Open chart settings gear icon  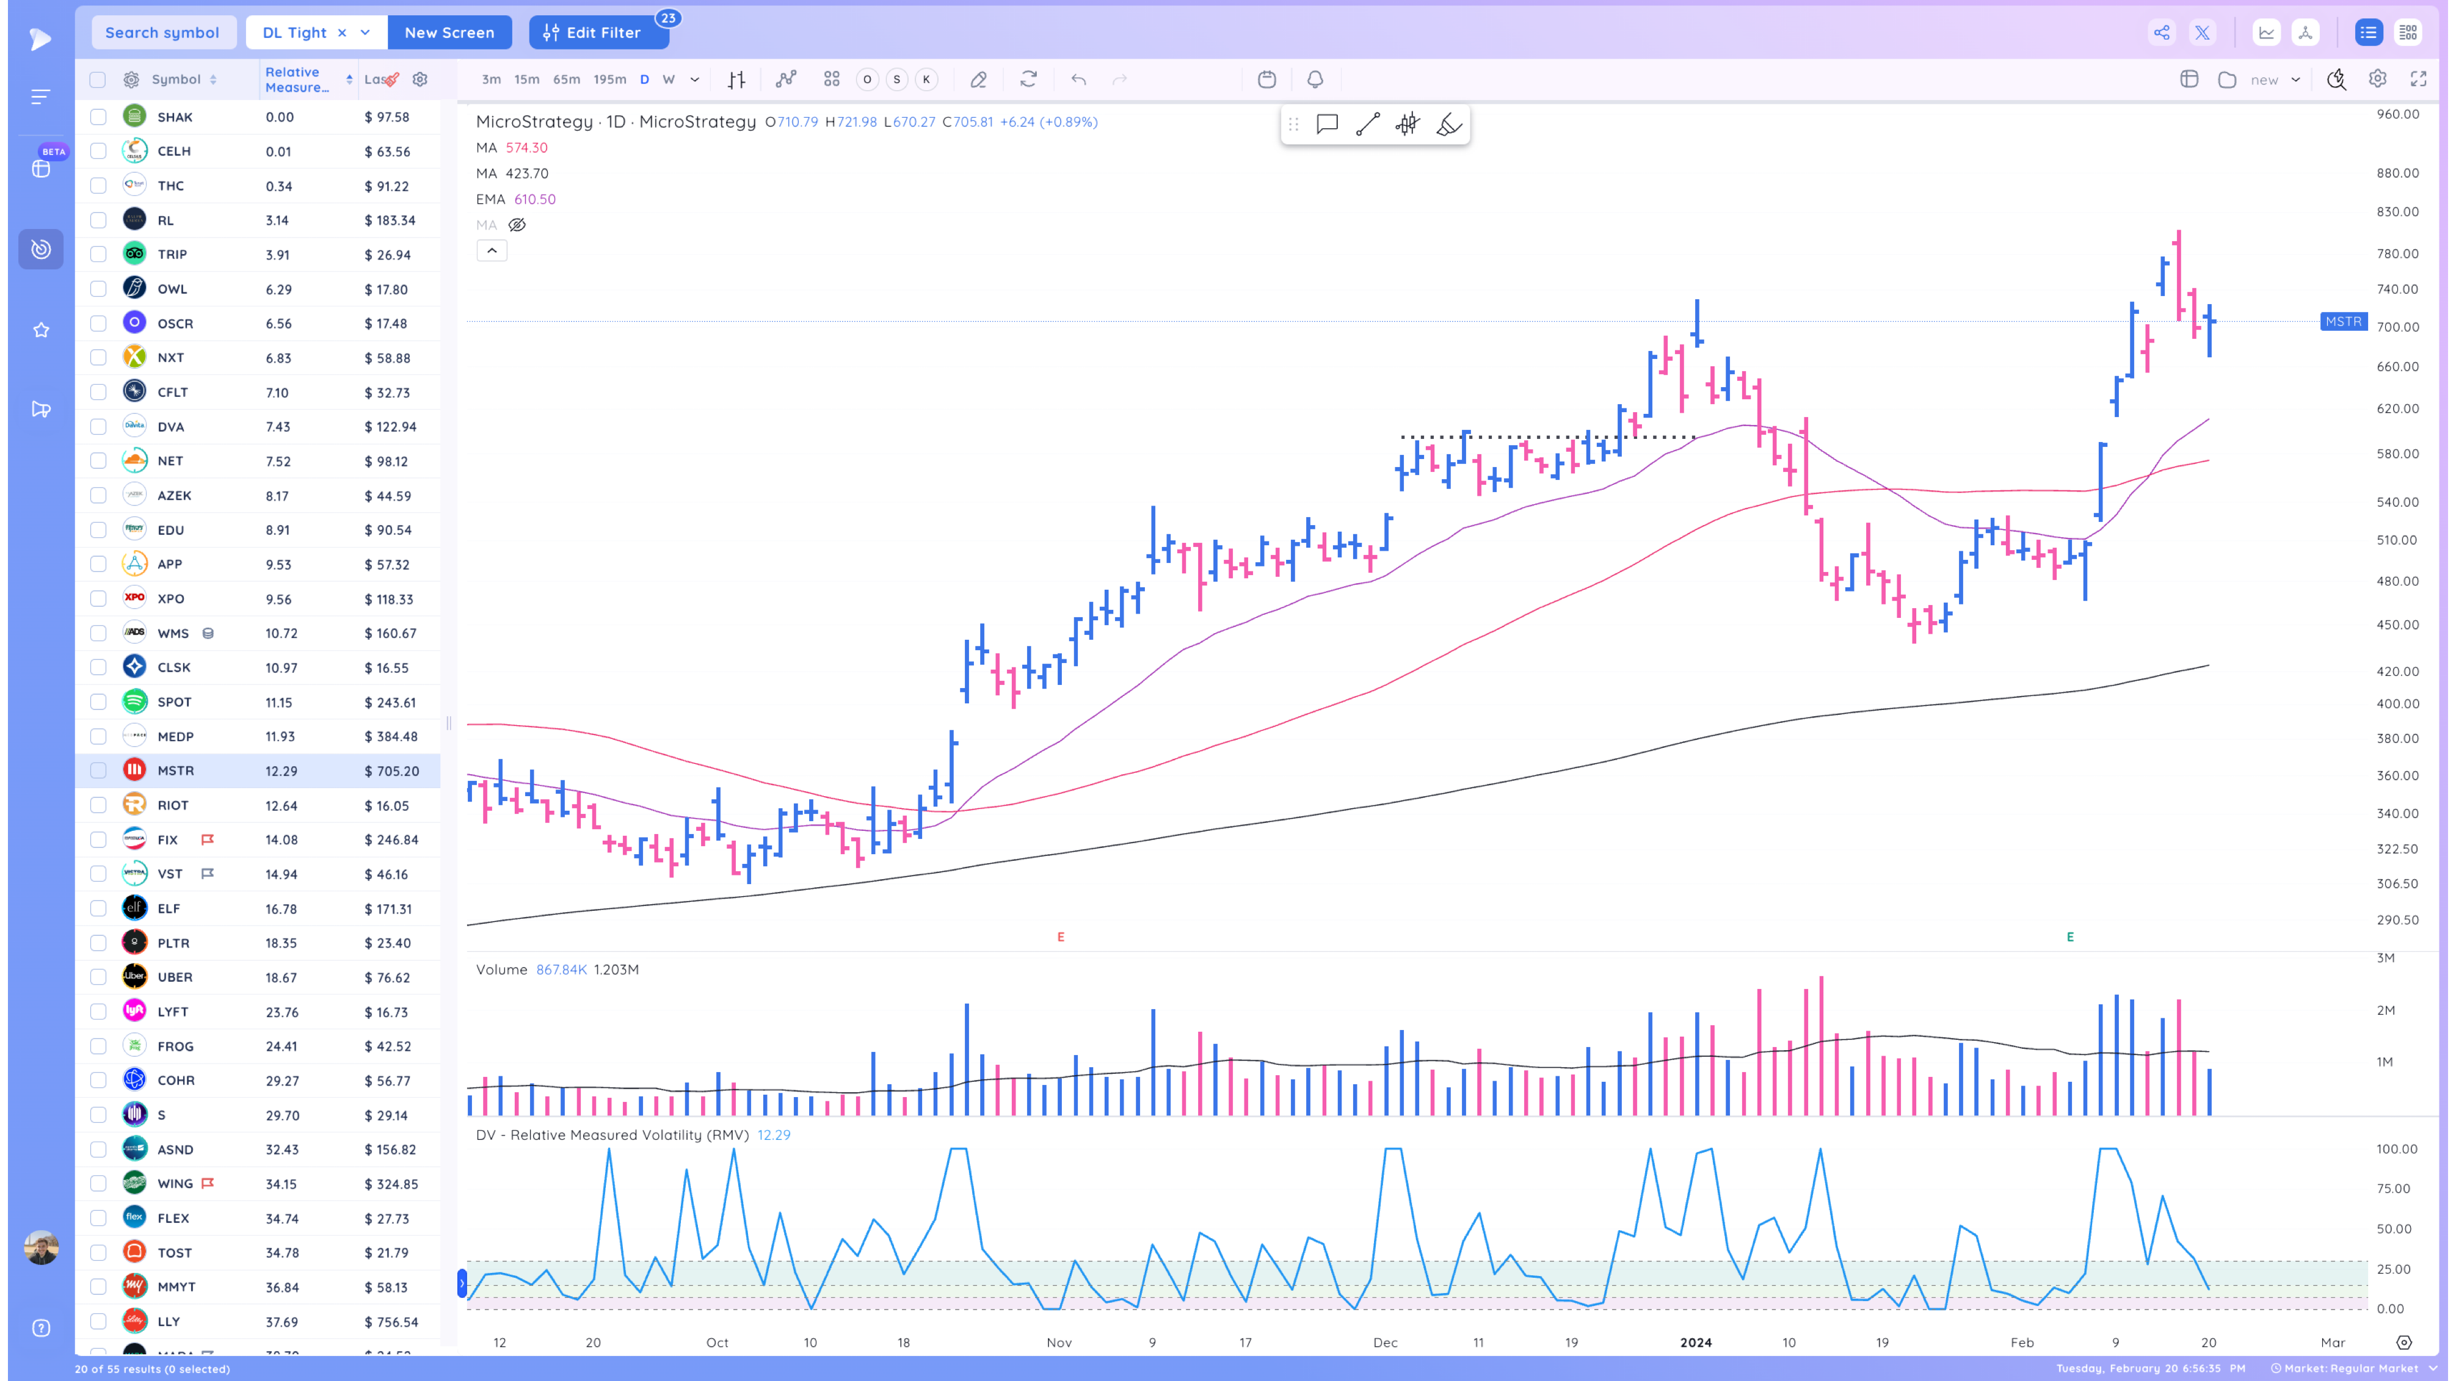pyautogui.click(x=2377, y=79)
